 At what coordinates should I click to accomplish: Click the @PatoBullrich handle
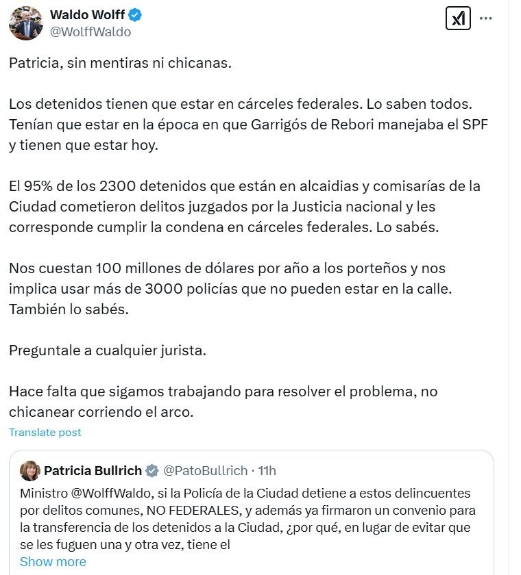tap(204, 470)
